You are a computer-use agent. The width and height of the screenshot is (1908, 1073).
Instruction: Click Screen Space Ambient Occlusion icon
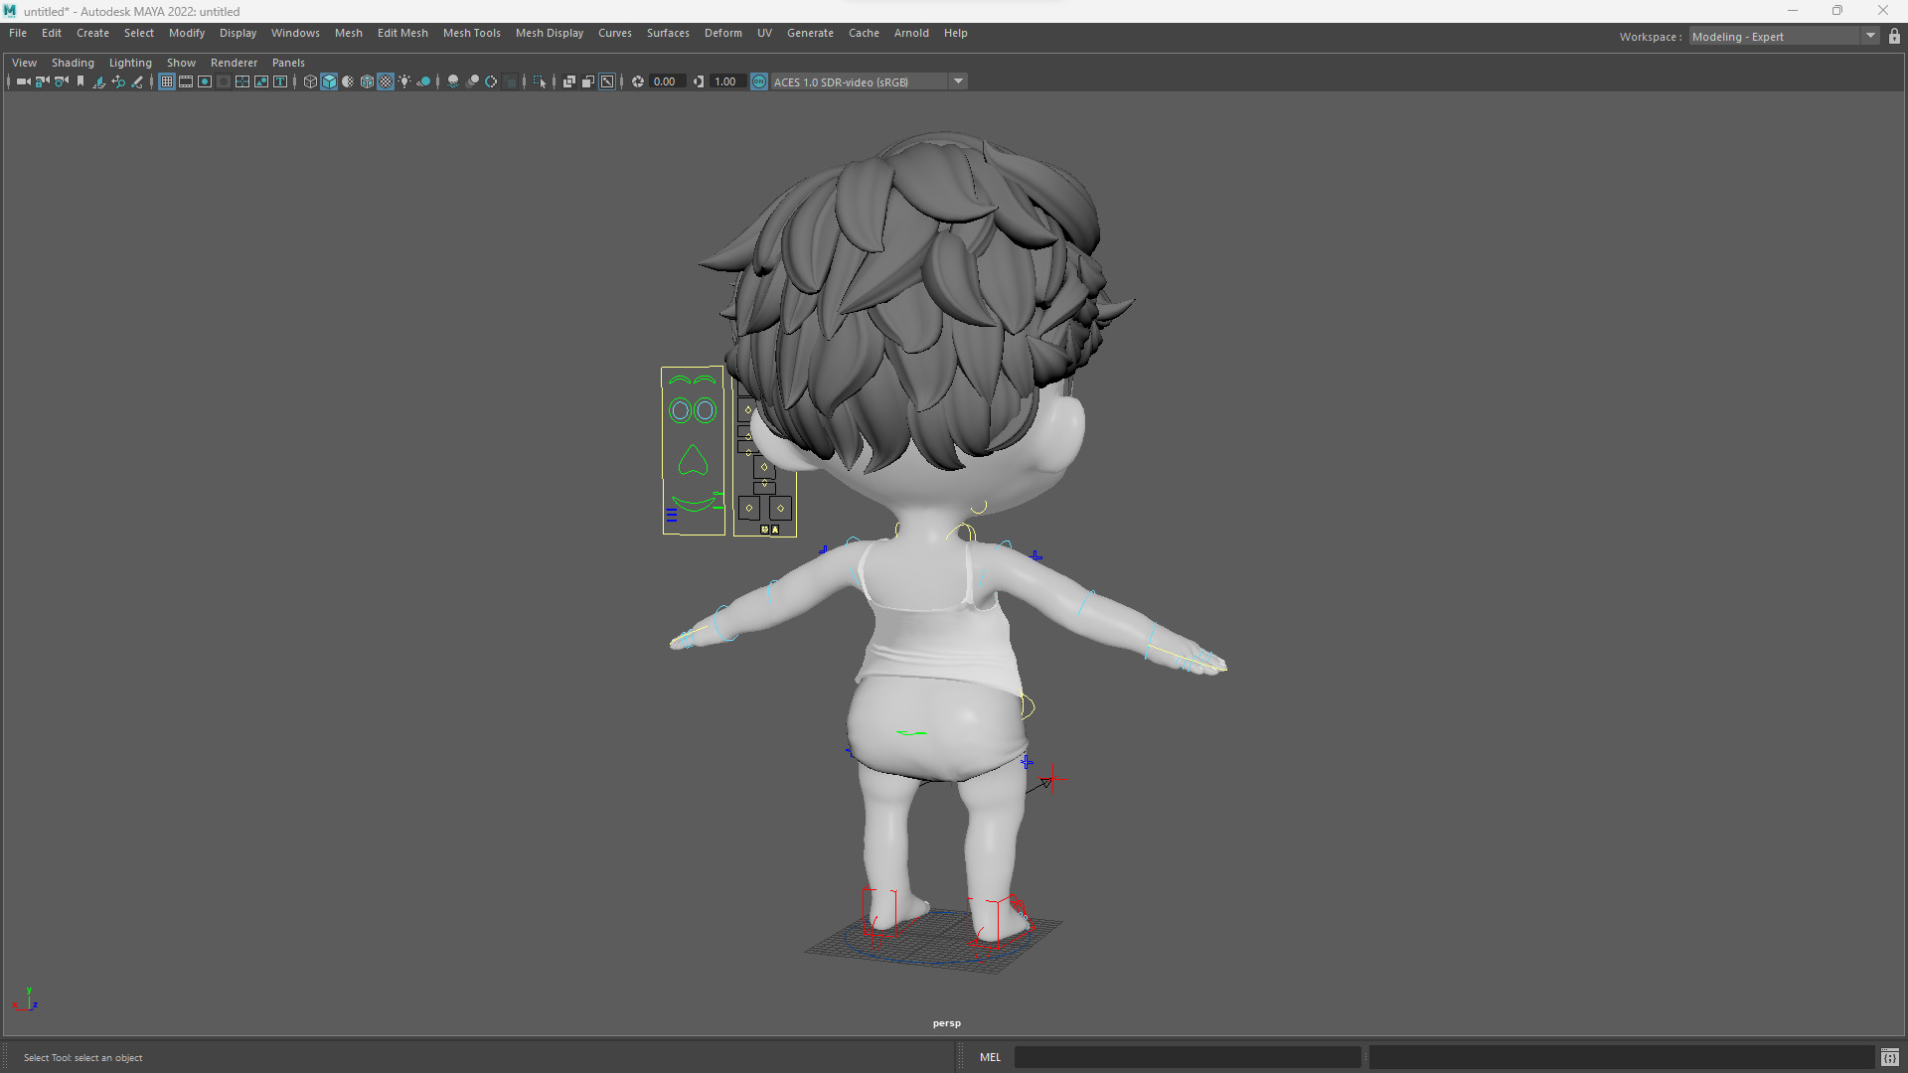(453, 81)
